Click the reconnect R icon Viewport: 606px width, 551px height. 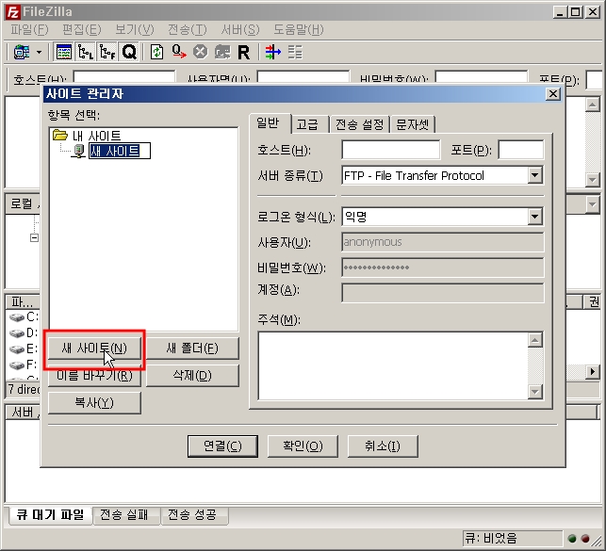pyautogui.click(x=243, y=52)
